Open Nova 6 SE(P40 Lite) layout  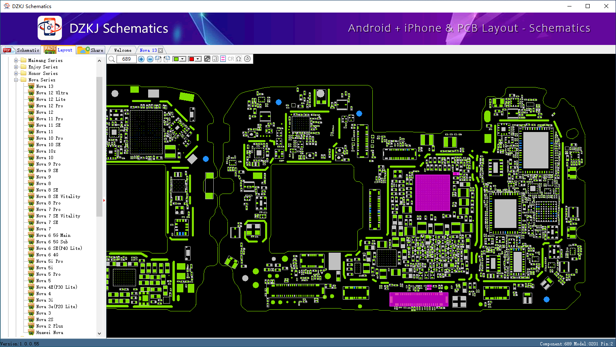pos(59,248)
